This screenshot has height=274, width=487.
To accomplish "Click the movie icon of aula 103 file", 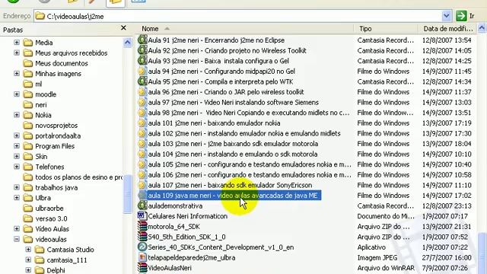I will pyautogui.click(x=142, y=144).
